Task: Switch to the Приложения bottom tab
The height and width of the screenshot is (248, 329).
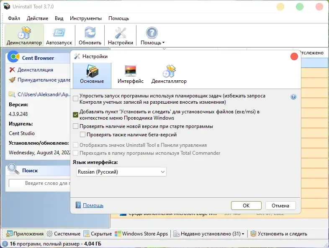Action: click(x=25, y=234)
